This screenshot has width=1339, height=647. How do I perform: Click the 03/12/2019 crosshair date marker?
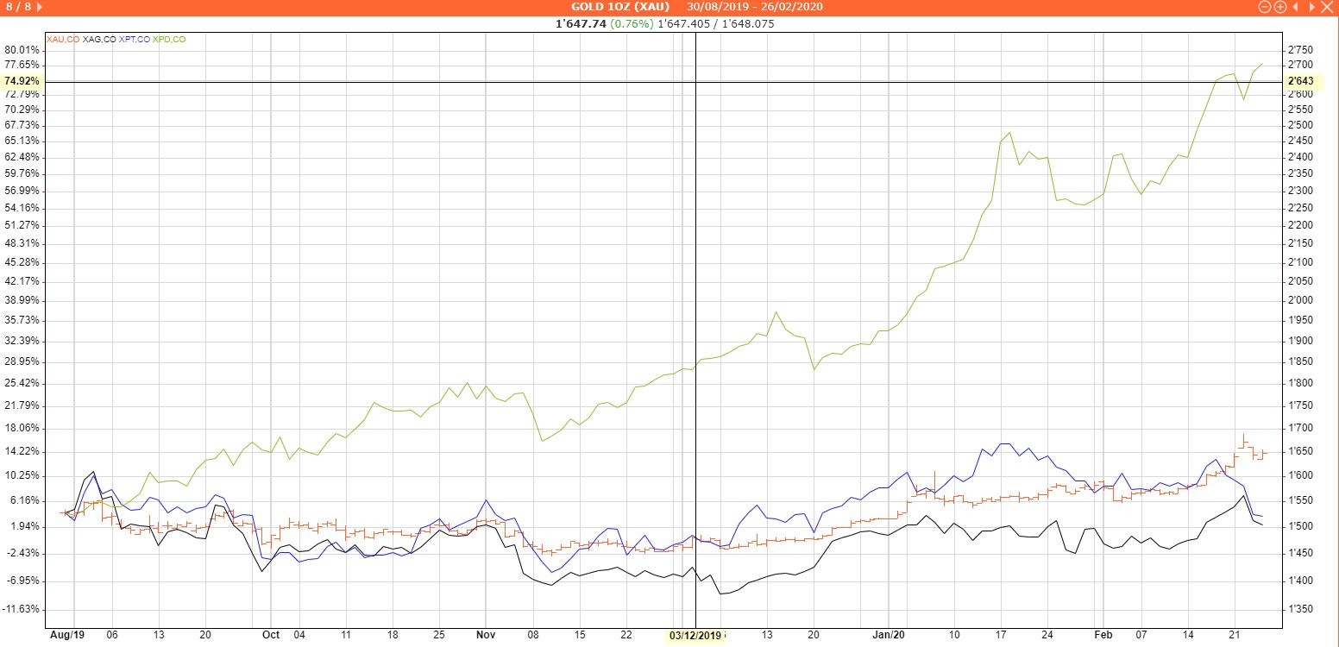695,636
